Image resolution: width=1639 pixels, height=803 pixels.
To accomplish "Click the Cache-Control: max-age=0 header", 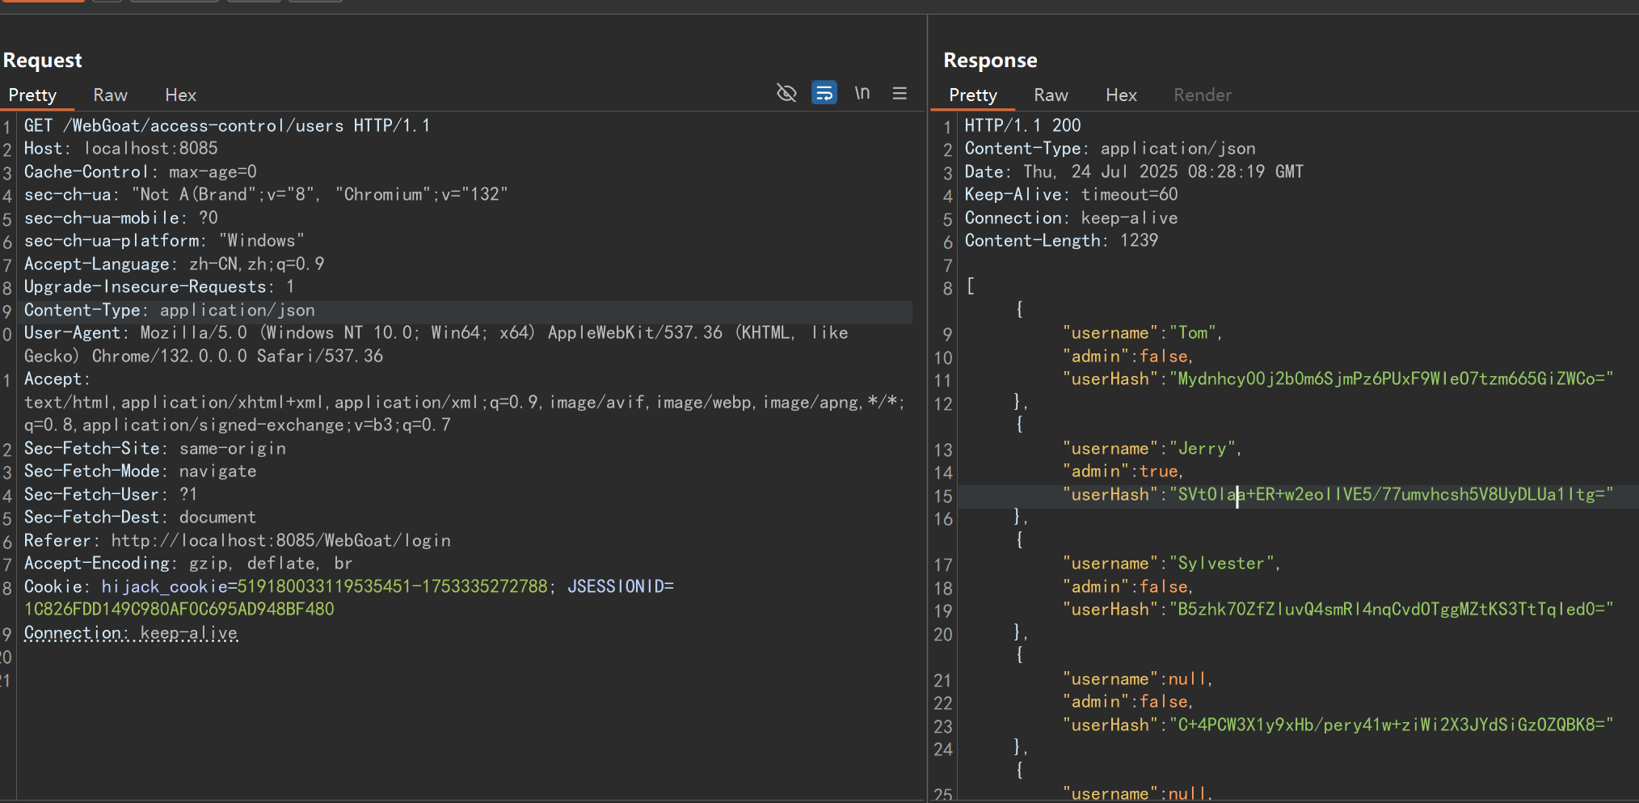I will pos(140,171).
